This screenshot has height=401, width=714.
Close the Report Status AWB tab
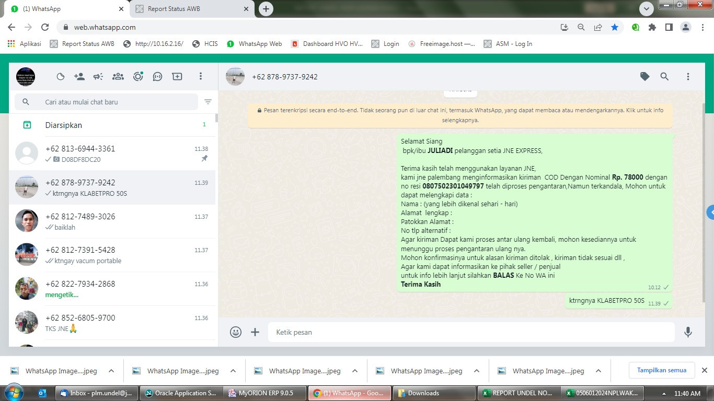coord(246,9)
